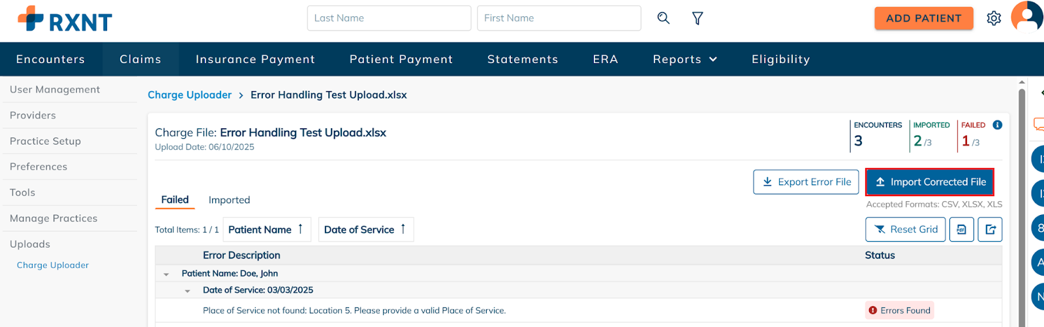This screenshot has height=327, width=1044.
Task: Open the Insurance Payment menu
Action: click(x=255, y=59)
